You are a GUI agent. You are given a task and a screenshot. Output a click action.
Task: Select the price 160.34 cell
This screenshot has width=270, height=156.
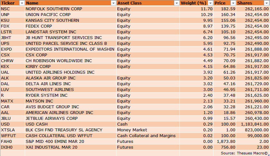point(225,15)
